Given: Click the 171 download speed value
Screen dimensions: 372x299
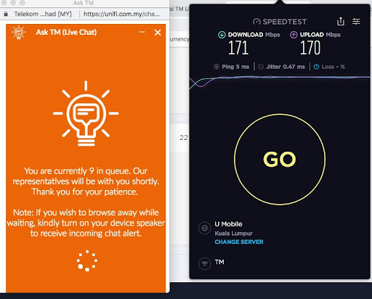Looking at the screenshot, I should pyautogui.click(x=238, y=48).
